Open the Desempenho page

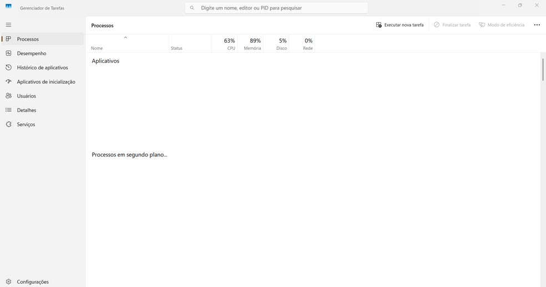click(x=43, y=53)
